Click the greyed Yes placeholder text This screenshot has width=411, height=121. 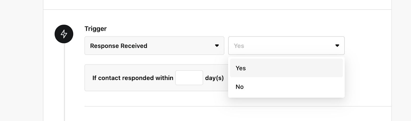click(x=239, y=46)
